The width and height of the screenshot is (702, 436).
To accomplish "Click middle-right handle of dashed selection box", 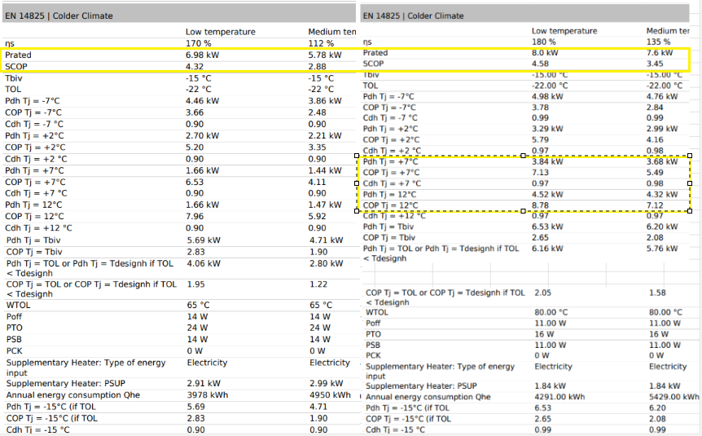I will pyautogui.click(x=690, y=183).
